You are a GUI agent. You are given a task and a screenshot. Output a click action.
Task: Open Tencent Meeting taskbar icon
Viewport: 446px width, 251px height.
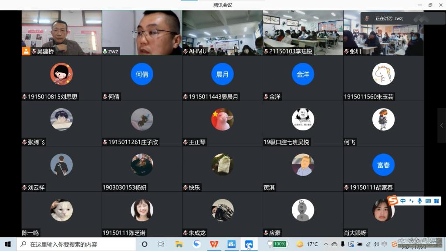tap(249, 244)
